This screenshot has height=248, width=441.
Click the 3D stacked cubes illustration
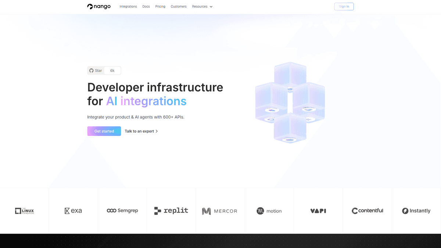(x=290, y=103)
